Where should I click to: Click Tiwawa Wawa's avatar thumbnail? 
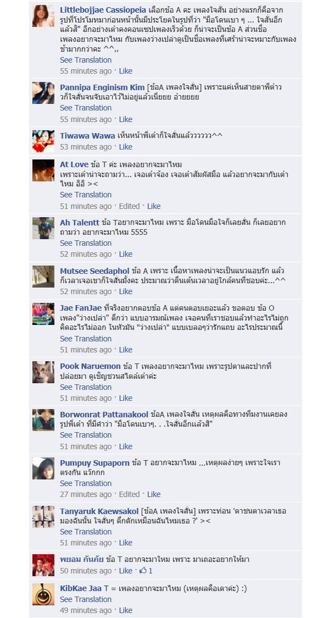(x=43, y=141)
